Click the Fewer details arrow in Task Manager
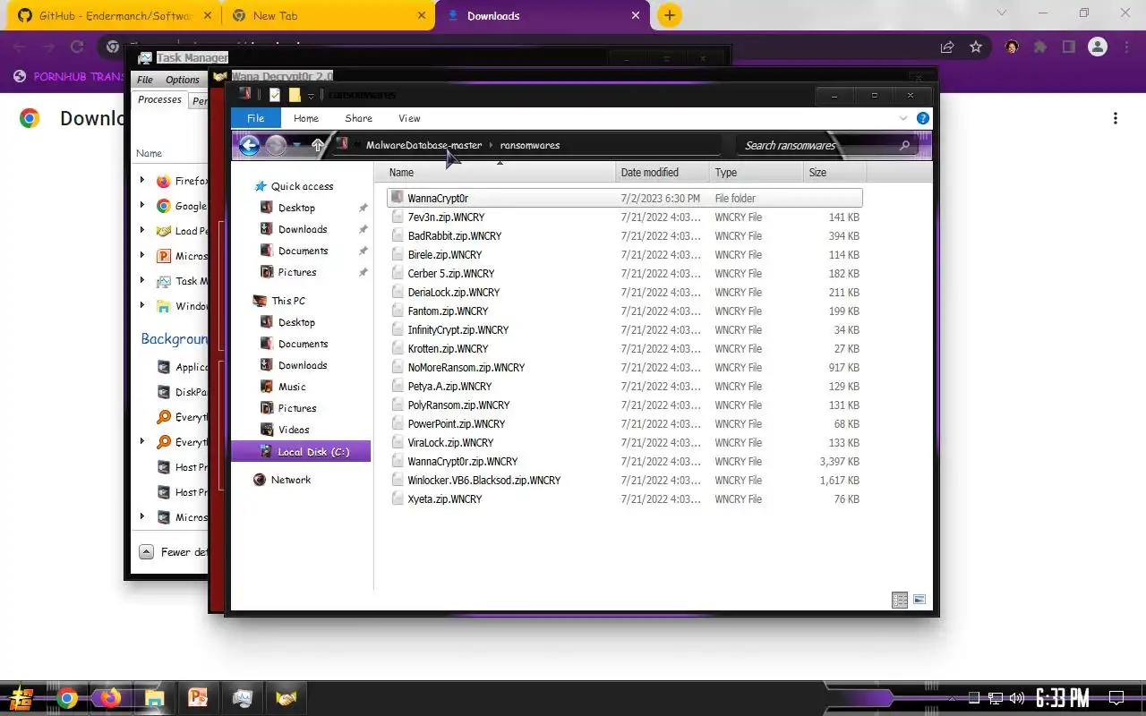 (x=145, y=551)
